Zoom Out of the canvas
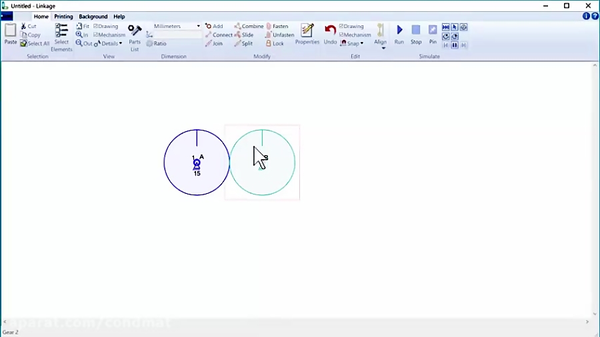Image resolution: width=600 pixels, height=337 pixels. tap(84, 43)
